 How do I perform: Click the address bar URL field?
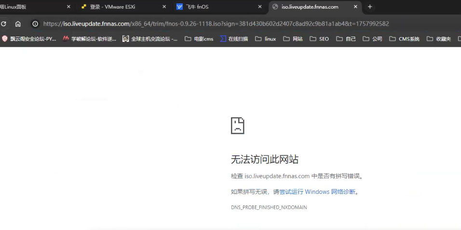coord(216,24)
